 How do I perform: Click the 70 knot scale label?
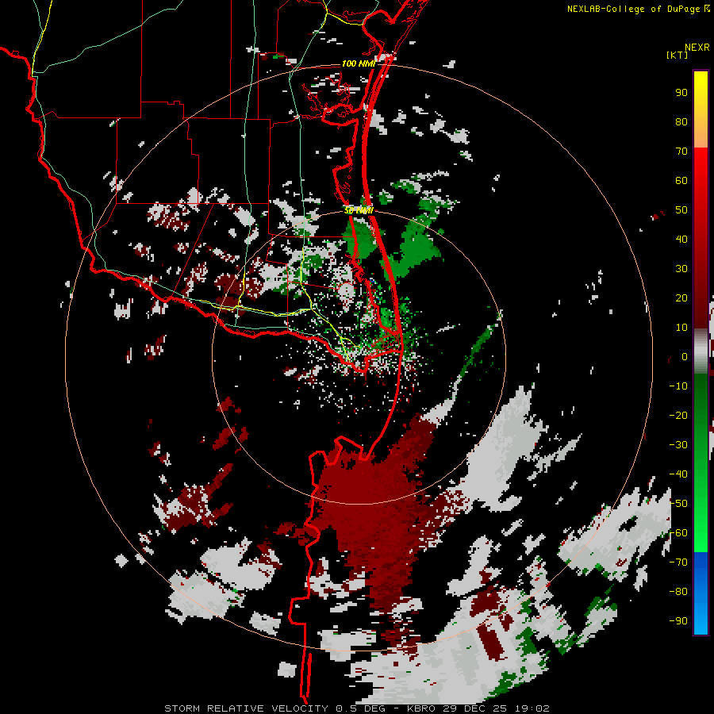click(x=681, y=152)
